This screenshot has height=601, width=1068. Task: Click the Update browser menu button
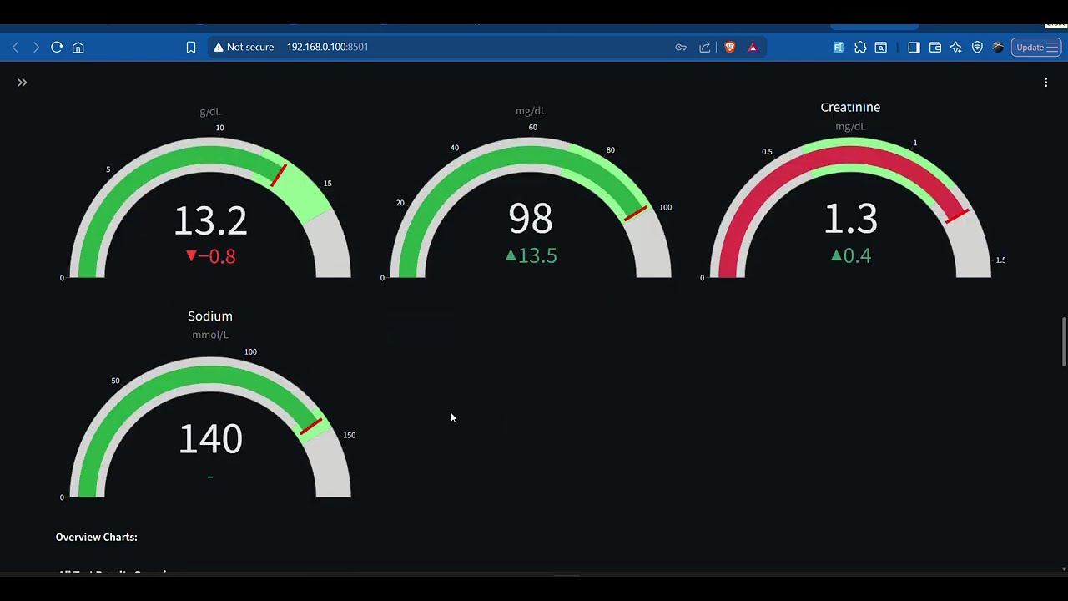[1036, 48]
